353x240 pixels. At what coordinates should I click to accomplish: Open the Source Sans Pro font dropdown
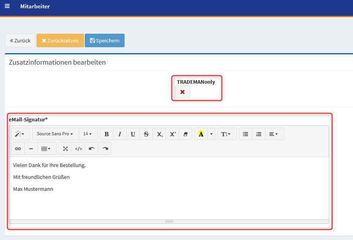click(x=55, y=134)
